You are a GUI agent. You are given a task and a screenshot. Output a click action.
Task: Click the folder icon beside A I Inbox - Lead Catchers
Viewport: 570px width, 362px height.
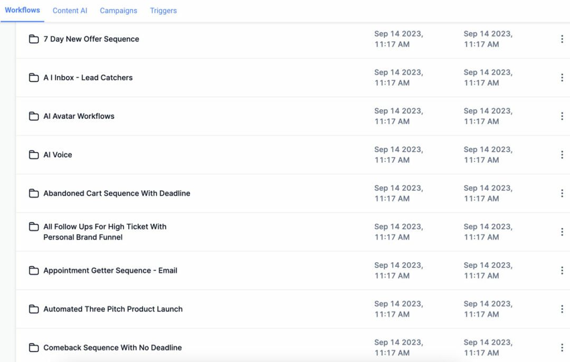click(x=33, y=78)
